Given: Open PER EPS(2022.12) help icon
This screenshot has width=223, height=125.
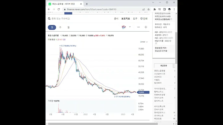Looking at the screenshot, I should pyautogui.click(x=171, y=32).
